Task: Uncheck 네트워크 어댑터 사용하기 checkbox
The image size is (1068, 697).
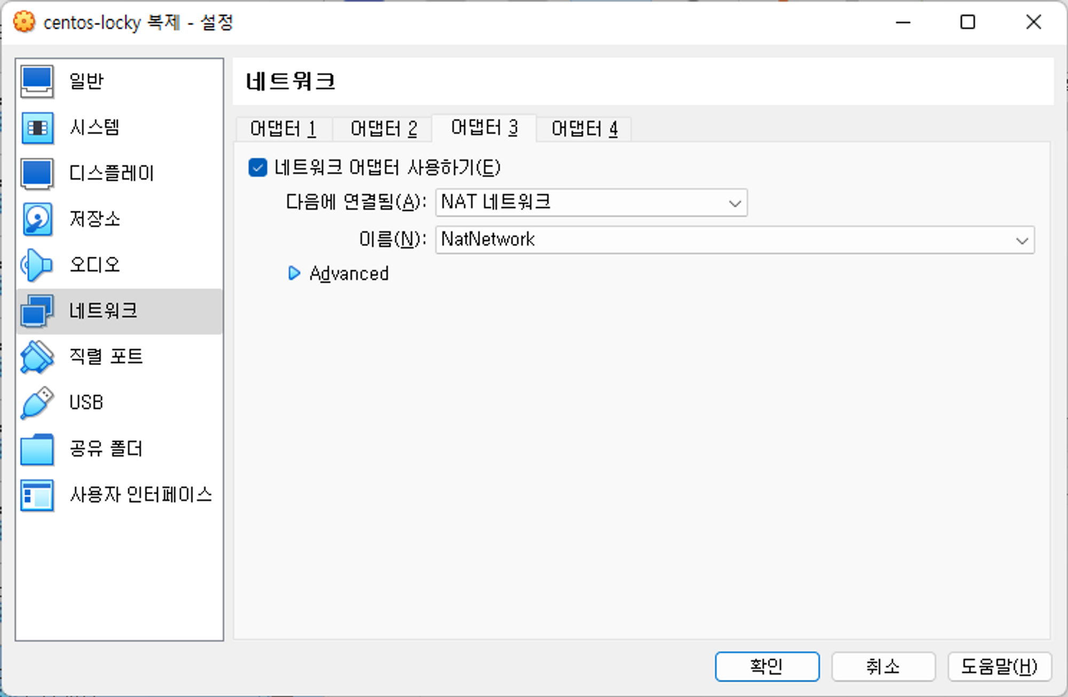Action: [x=257, y=168]
